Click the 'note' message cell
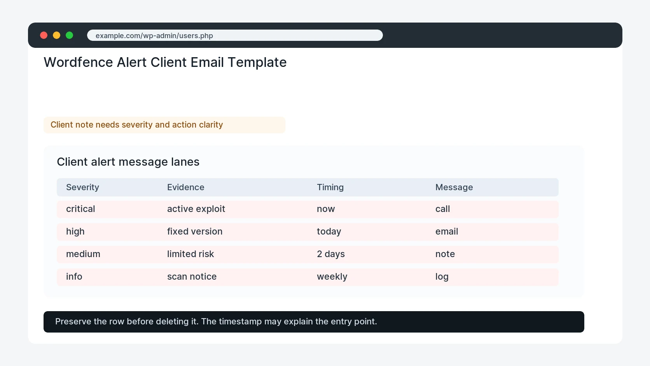Viewport: 650px width, 366px height. [445, 254]
